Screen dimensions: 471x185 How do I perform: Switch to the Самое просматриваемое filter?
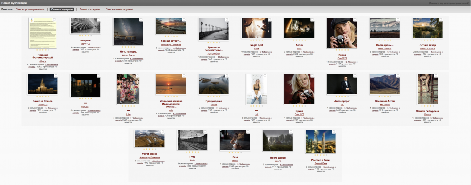30,9
